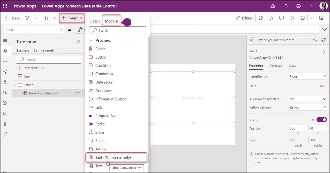
Task: Open the Save options dropdown arrow
Action: (x=312, y=18)
